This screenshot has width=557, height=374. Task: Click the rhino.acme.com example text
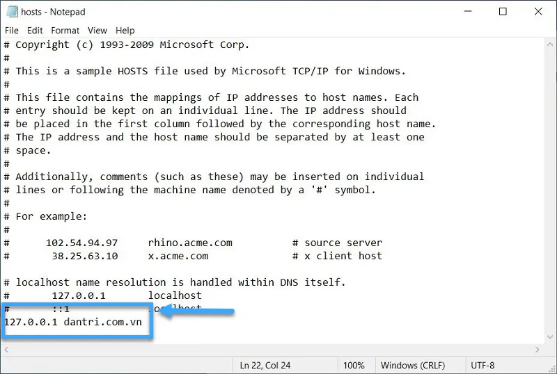click(190, 243)
